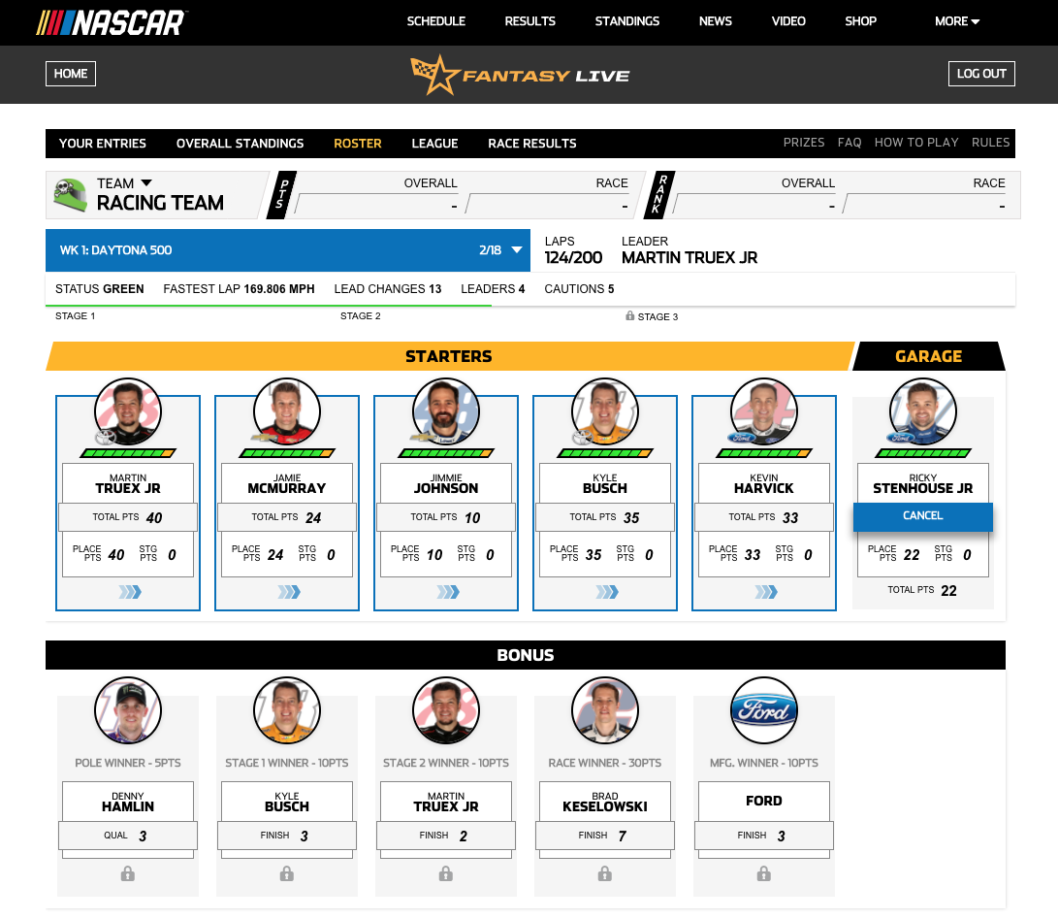The width and height of the screenshot is (1058, 919).
Task: Click the NASCAR logo
Action: (111, 22)
